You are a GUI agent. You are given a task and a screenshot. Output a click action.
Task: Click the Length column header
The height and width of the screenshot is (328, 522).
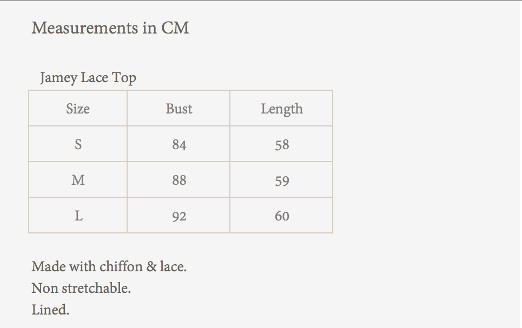pyautogui.click(x=281, y=109)
